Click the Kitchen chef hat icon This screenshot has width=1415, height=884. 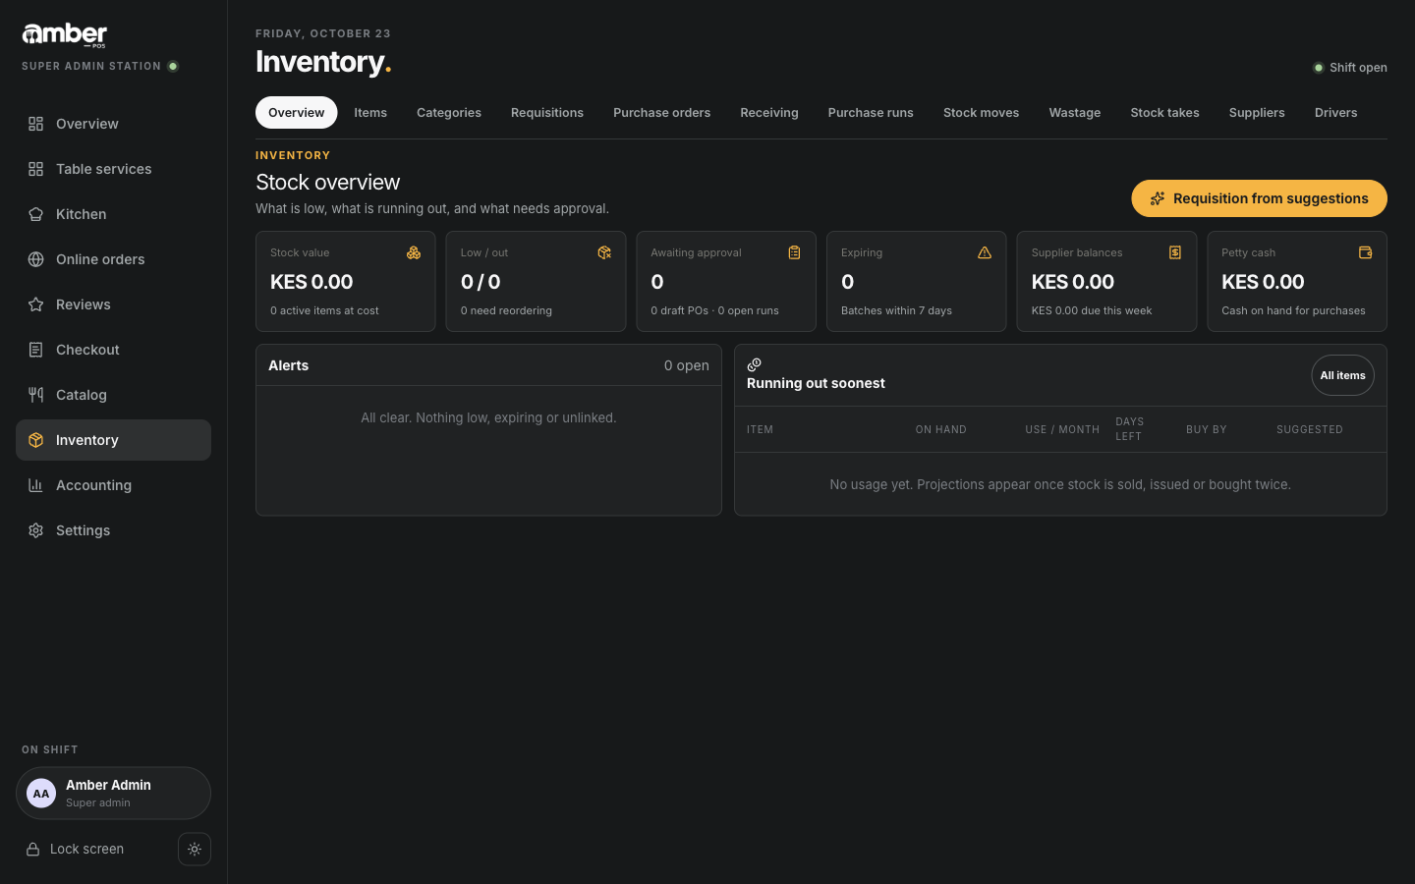pos(35,214)
